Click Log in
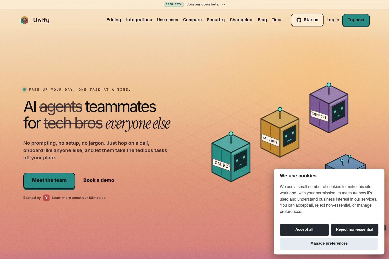Image resolution: width=389 pixels, height=259 pixels. pyautogui.click(x=333, y=20)
